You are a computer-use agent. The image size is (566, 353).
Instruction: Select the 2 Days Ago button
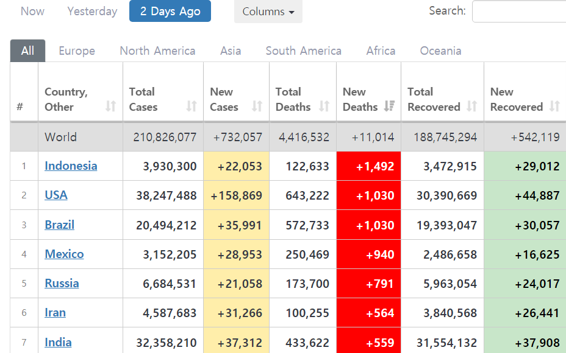(170, 12)
